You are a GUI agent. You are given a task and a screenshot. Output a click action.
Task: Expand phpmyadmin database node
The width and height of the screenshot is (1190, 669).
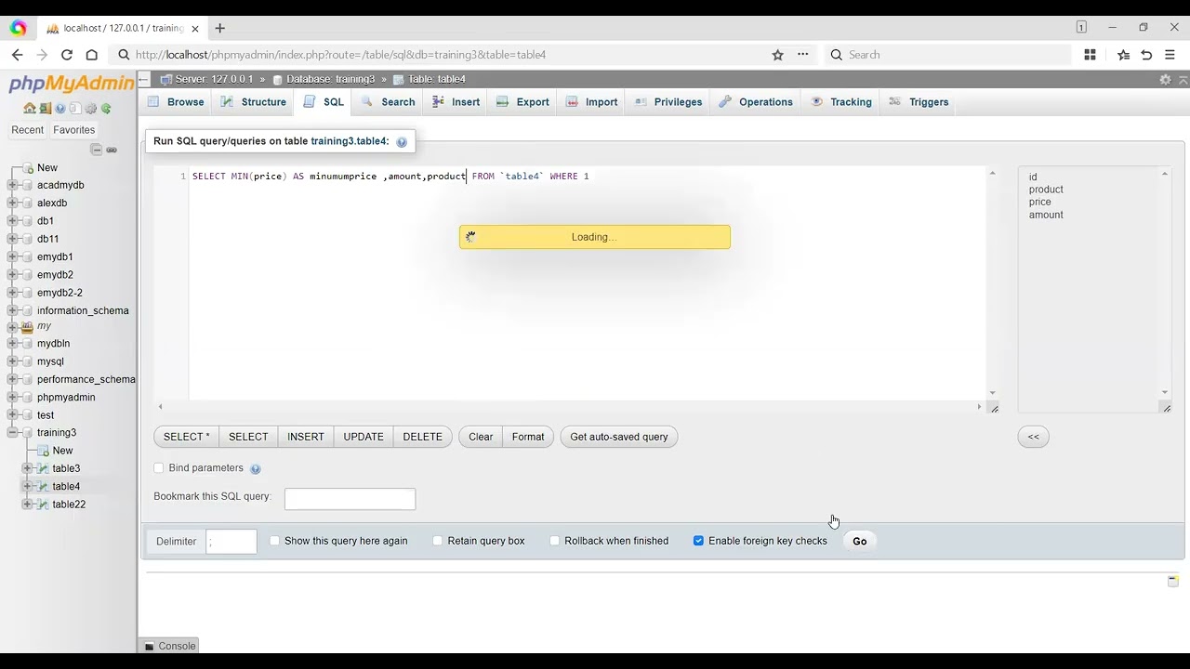pos(12,397)
